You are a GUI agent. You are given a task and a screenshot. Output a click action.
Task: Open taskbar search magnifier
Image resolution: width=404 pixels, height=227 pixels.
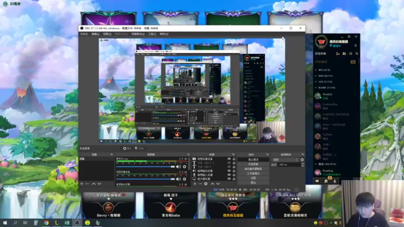pos(15,222)
